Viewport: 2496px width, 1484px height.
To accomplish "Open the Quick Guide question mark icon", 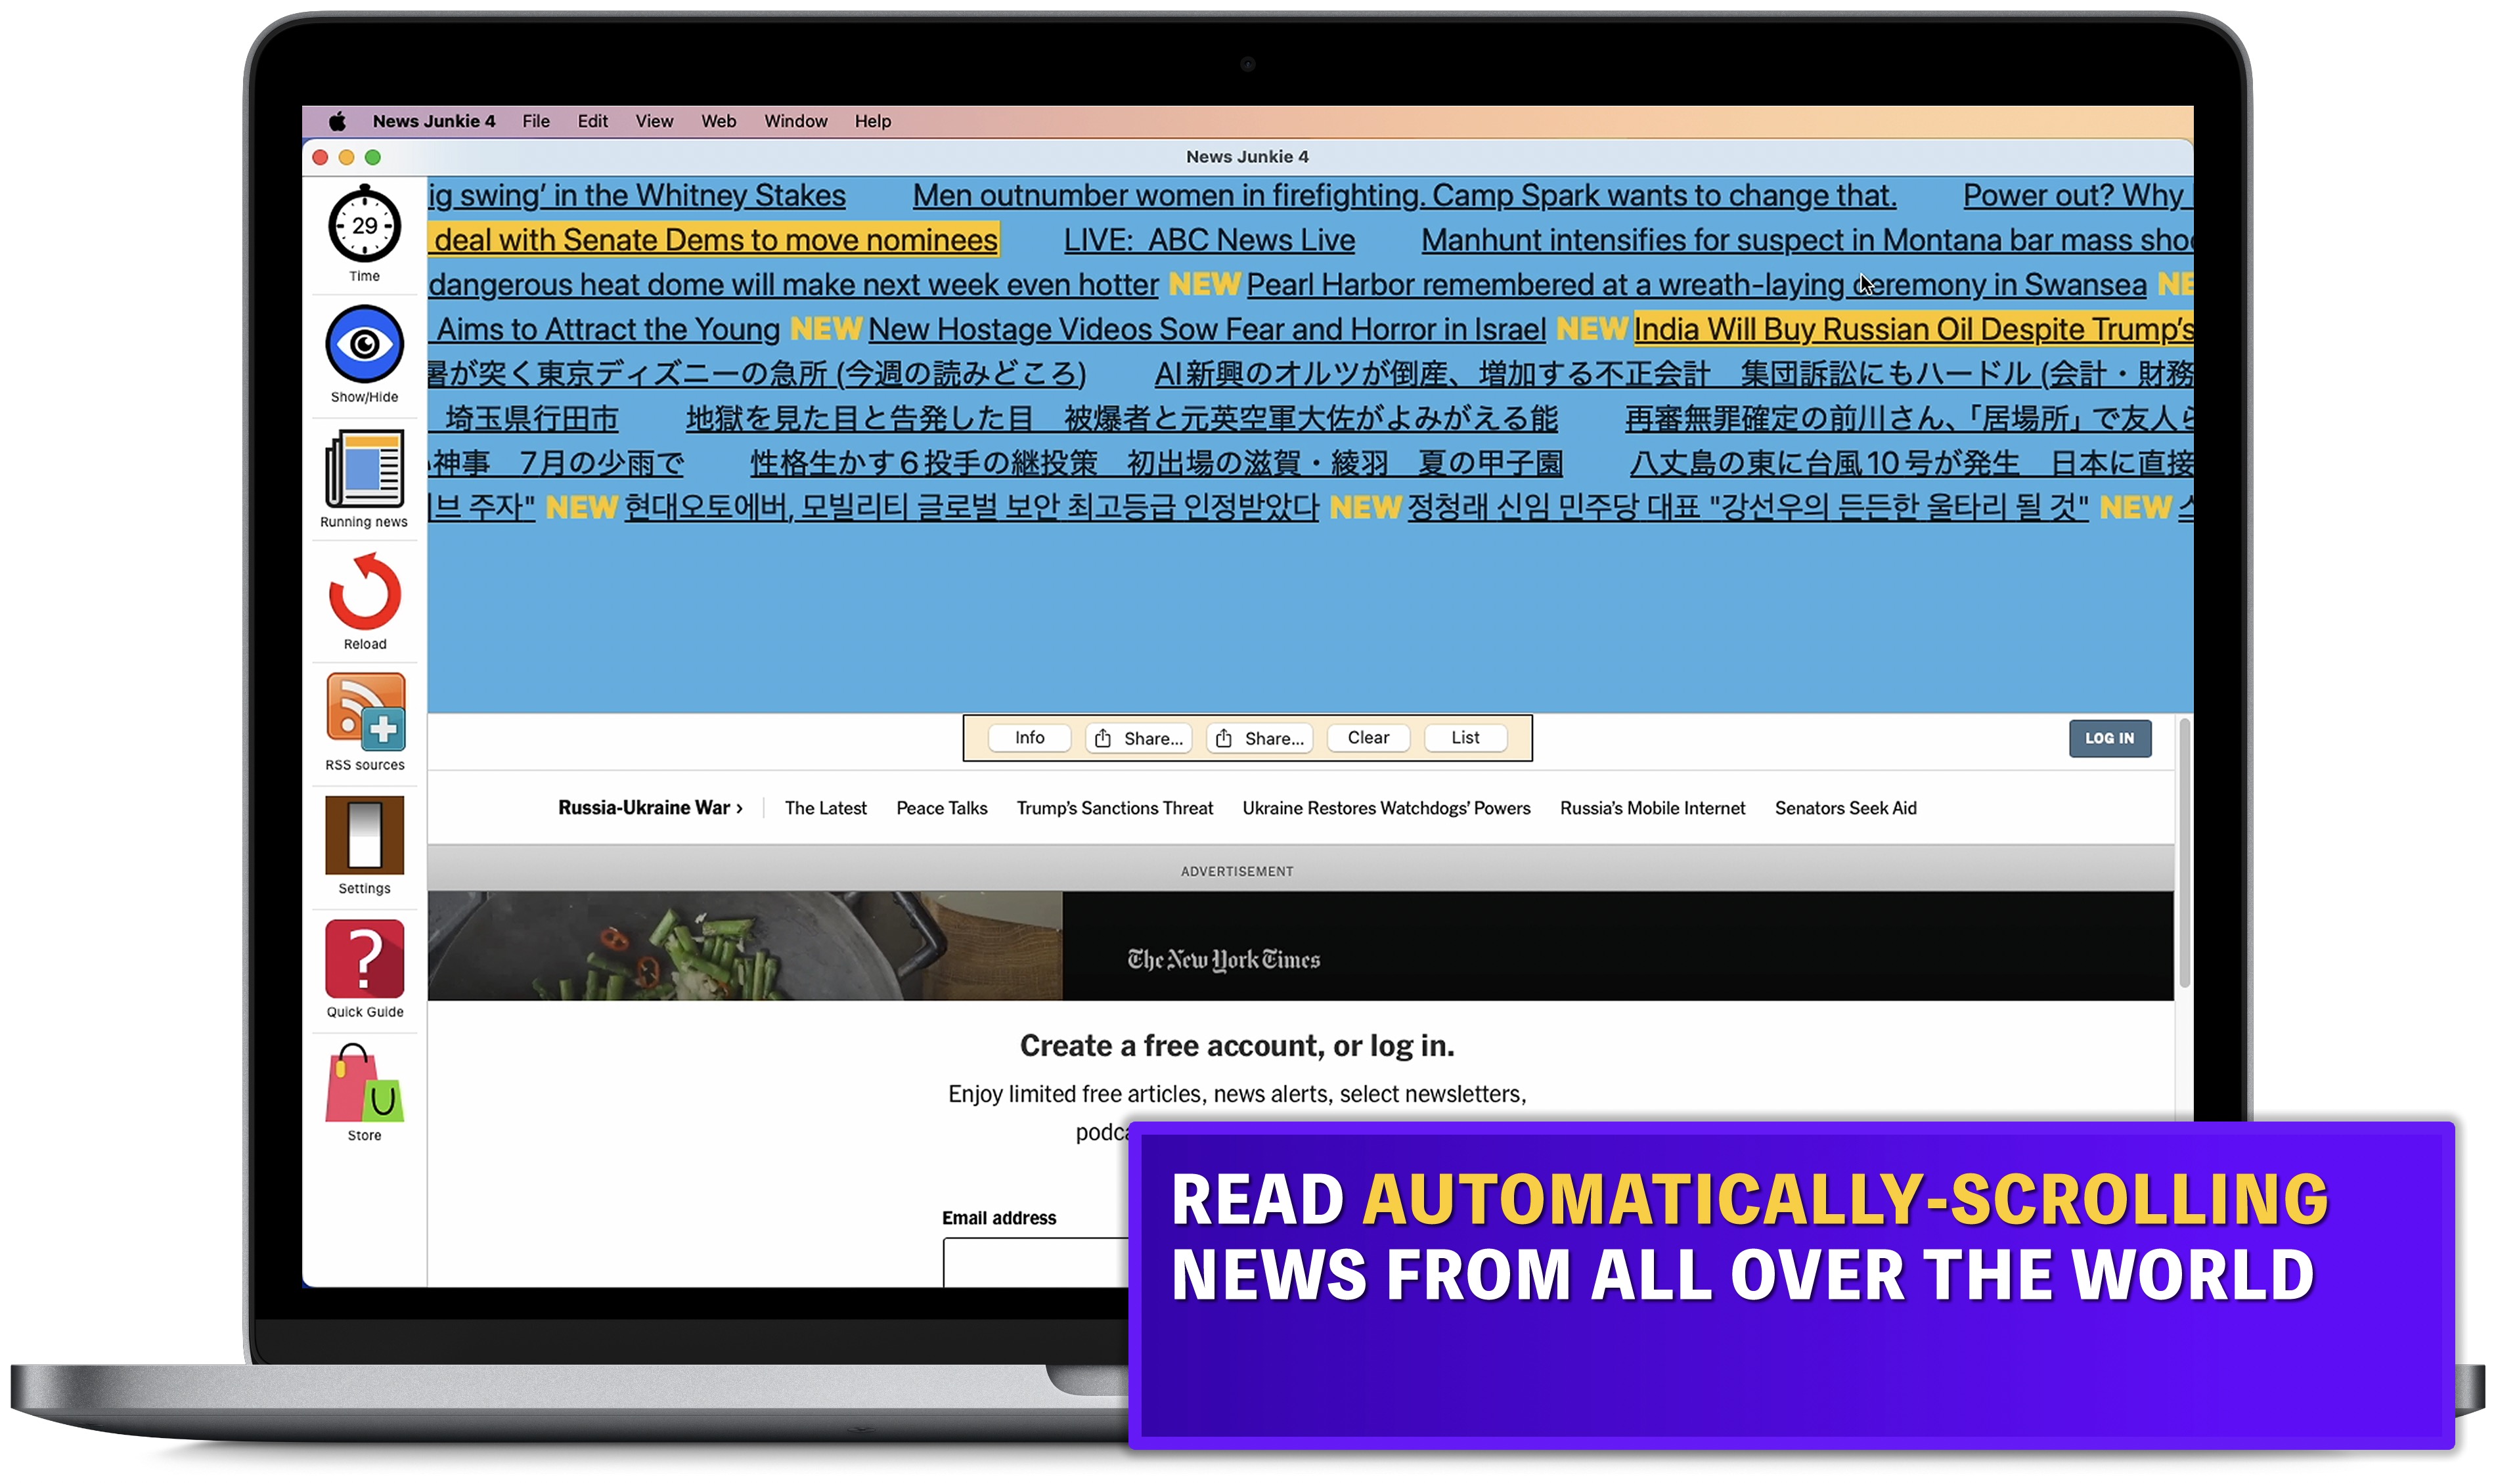I will tap(364, 958).
